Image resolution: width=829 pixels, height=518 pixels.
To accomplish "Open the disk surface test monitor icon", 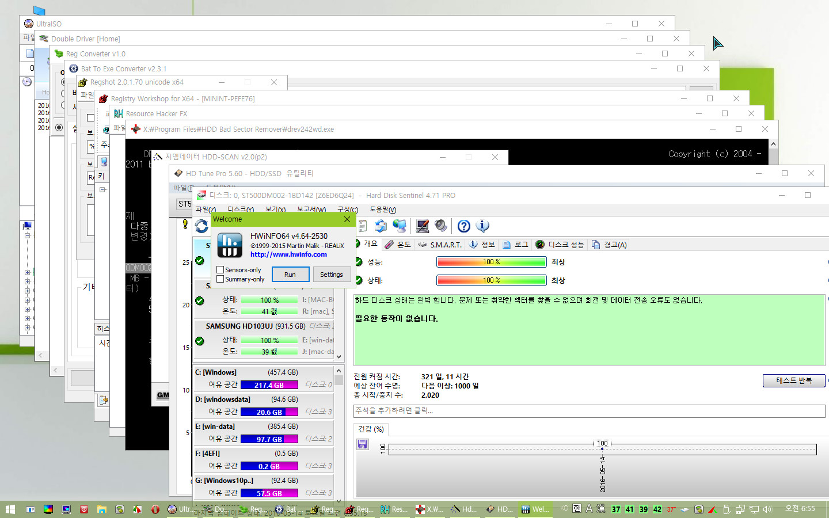I will pos(423,226).
